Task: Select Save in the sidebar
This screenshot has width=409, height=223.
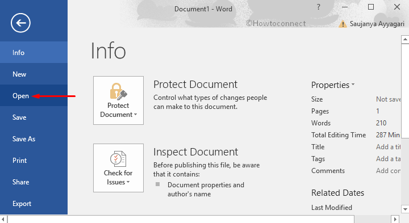Action: 34,117
